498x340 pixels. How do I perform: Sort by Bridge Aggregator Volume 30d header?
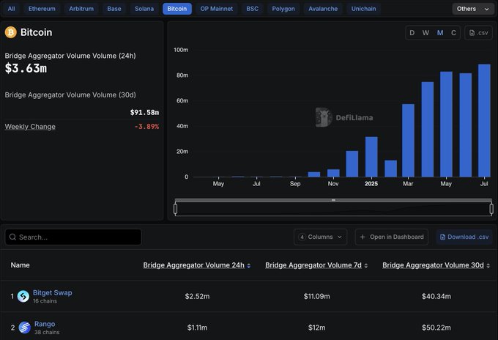pos(433,265)
